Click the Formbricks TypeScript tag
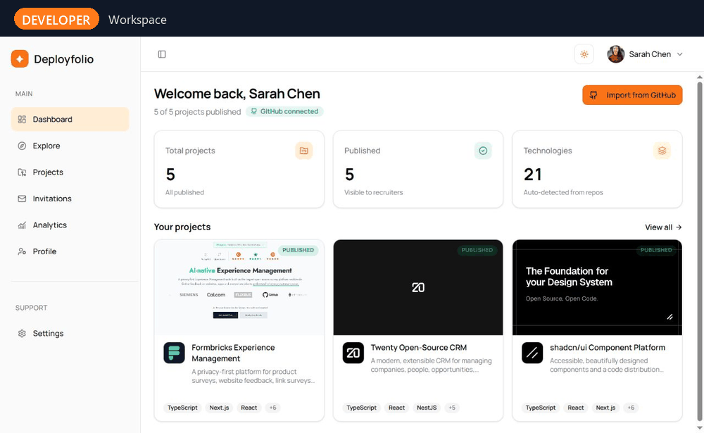This screenshot has width=704, height=433. pyautogui.click(x=182, y=408)
